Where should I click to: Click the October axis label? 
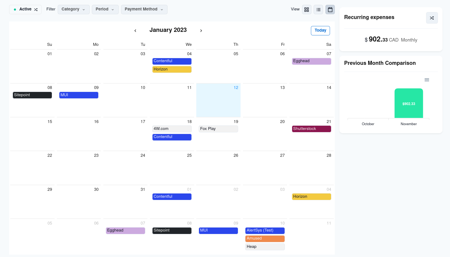tap(368, 124)
